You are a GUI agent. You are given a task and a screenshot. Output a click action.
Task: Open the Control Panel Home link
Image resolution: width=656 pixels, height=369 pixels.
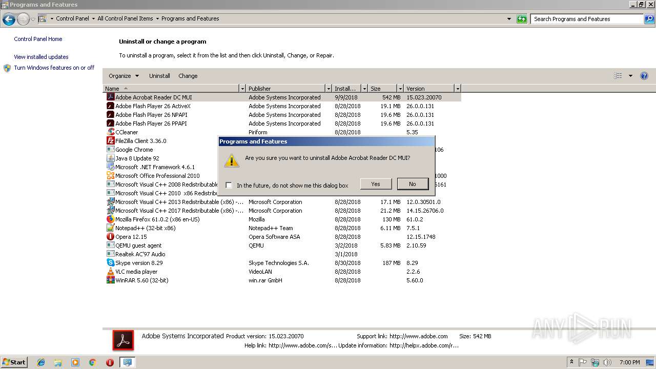(38, 39)
